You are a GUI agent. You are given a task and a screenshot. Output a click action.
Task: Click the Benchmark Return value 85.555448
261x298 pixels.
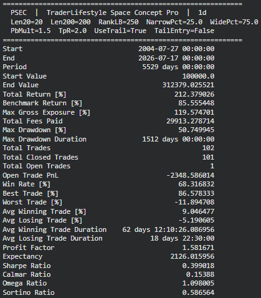click(x=196, y=103)
